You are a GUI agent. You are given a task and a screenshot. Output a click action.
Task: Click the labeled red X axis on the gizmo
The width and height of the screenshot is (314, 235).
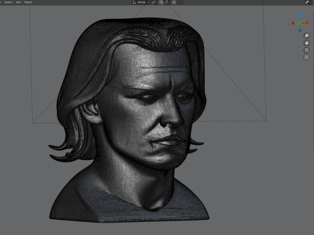[x=307, y=23]
